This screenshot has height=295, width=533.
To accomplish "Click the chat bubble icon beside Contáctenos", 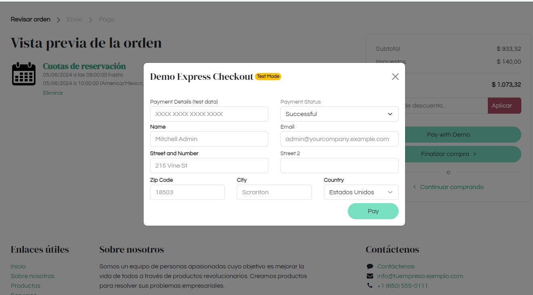I will (x=370, y=266).
